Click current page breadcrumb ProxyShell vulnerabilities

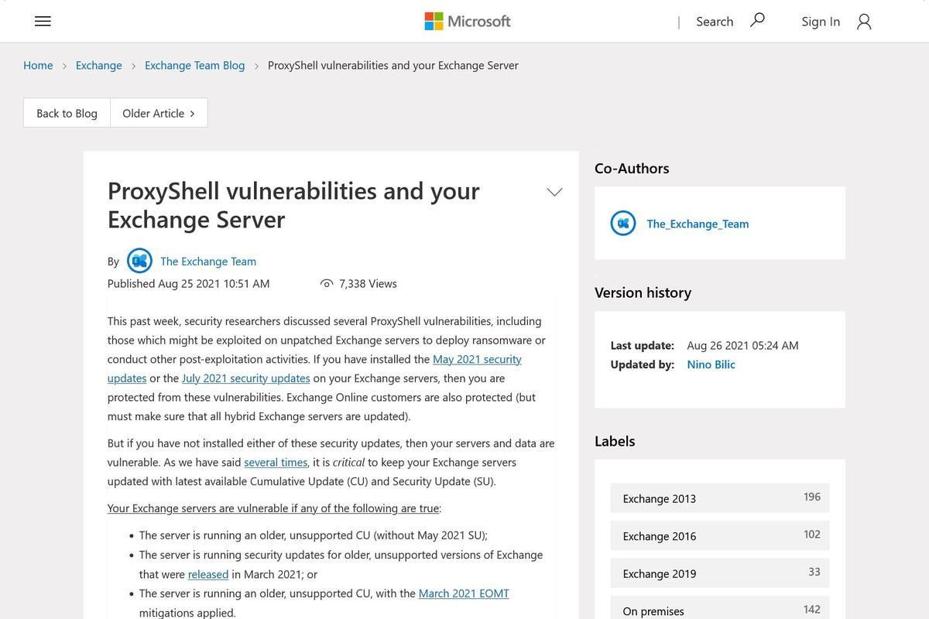[393, 65]
